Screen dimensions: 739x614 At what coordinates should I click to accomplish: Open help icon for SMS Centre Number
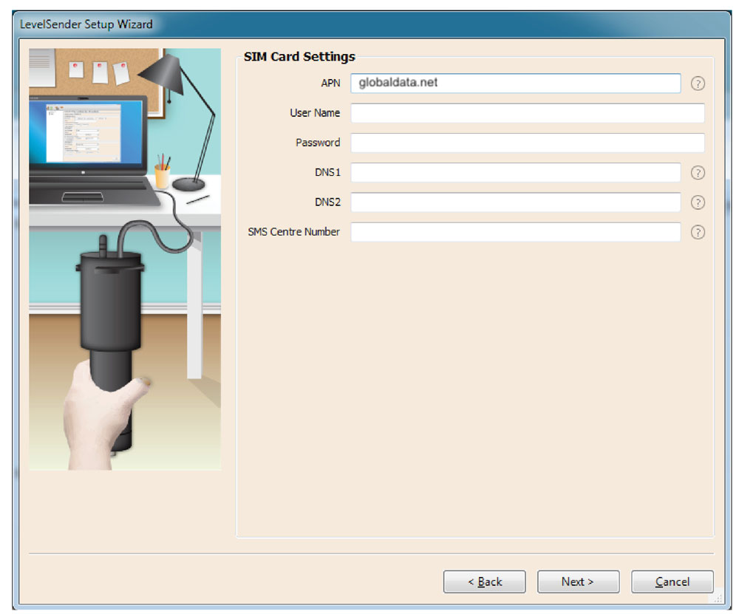click(x=698, y=232)
